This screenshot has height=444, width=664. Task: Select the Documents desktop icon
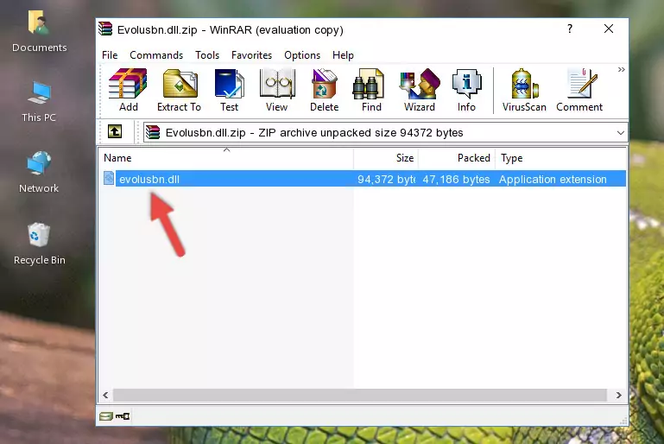40,31
